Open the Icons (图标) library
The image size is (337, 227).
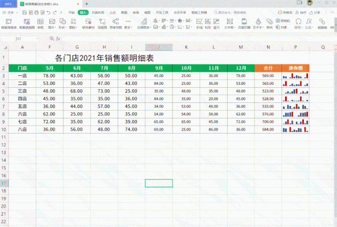click(73, 24)
